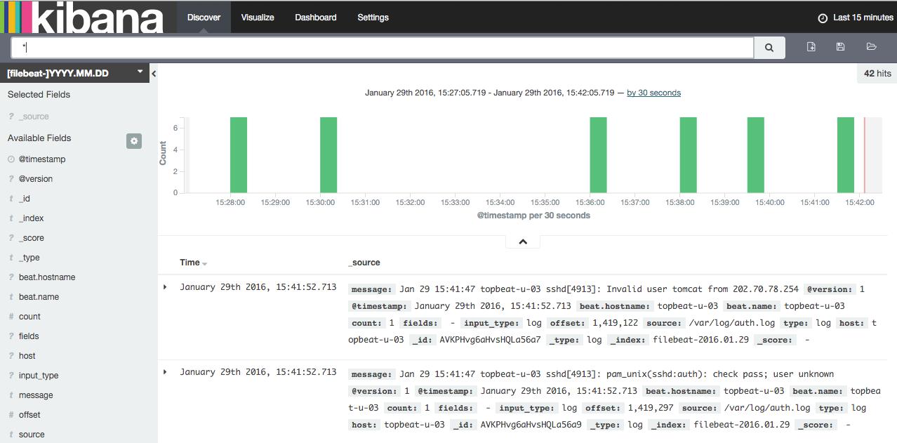Screen dimensions: 897x443
Task: Collapse the histogram with the chevron button
Action: tap(523, 242)
